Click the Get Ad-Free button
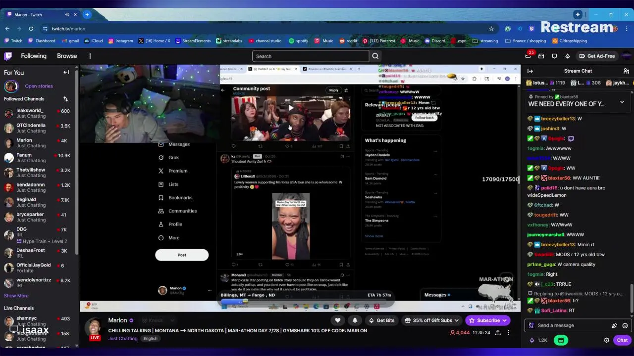The image size is (634, 356). click(597, 56)
